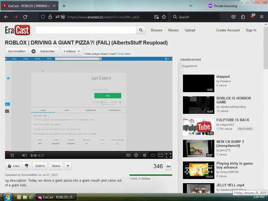Save to Pocket icon in toolbar
268x201 pixels.
(x=233, y=17)
